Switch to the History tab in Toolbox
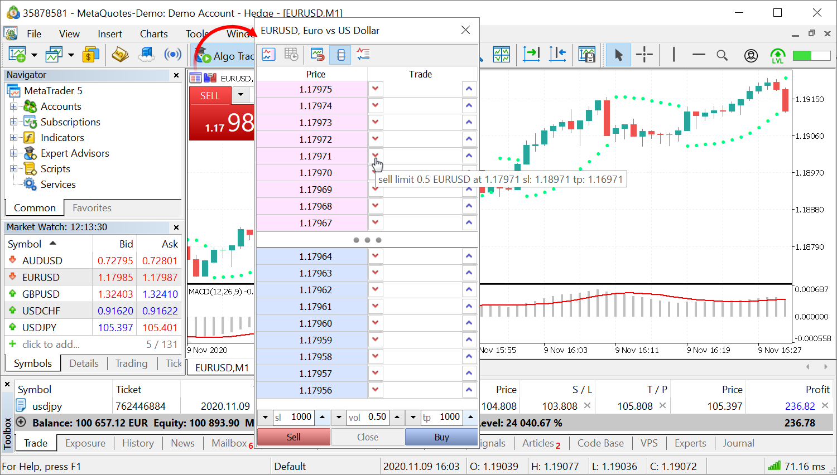This screenshot has width=837, height=475. (138, 443)
